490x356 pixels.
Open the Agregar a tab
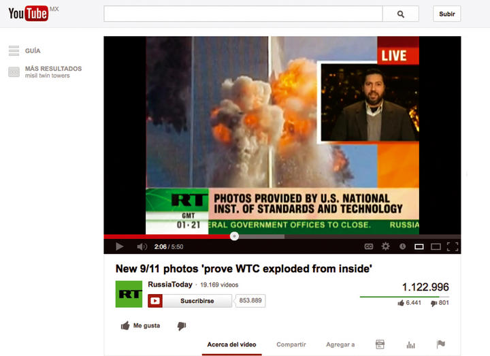pyautogui.click(x=340, y=344)
